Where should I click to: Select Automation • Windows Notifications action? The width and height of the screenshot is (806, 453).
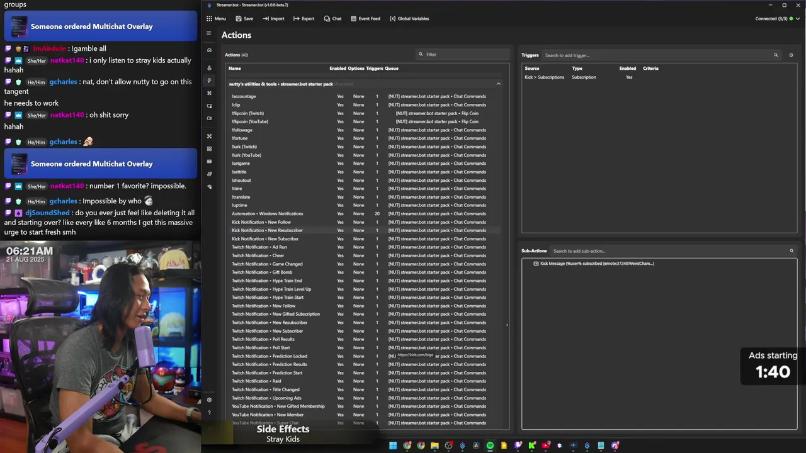coord(267,214)
